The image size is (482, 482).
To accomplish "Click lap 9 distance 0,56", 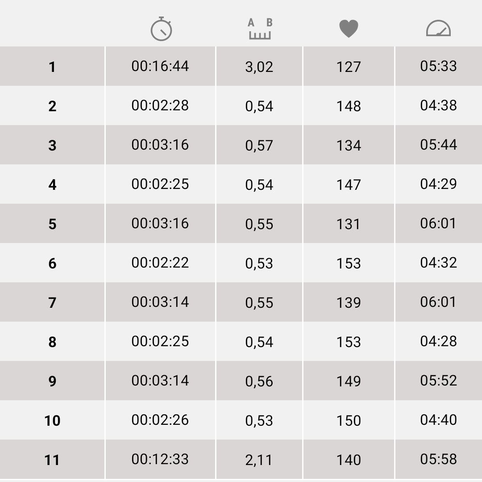I will [259, 381].
